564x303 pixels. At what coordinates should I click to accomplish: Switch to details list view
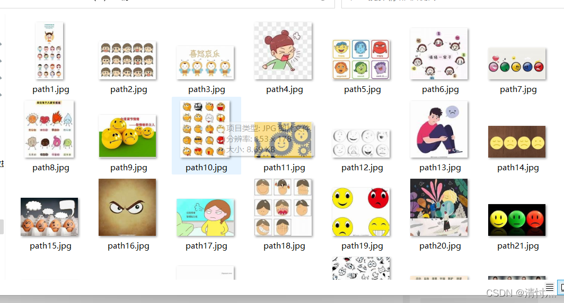(x=550, y=288)
